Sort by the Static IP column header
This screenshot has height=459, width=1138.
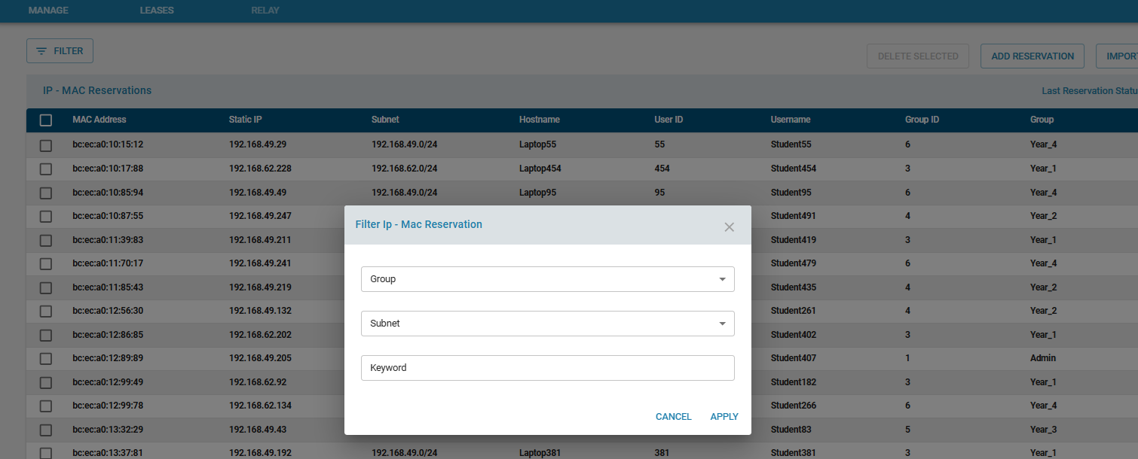[x=246, y=120]
